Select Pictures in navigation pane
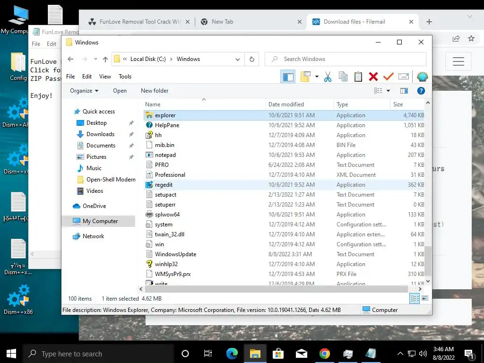 click(96, 157)
